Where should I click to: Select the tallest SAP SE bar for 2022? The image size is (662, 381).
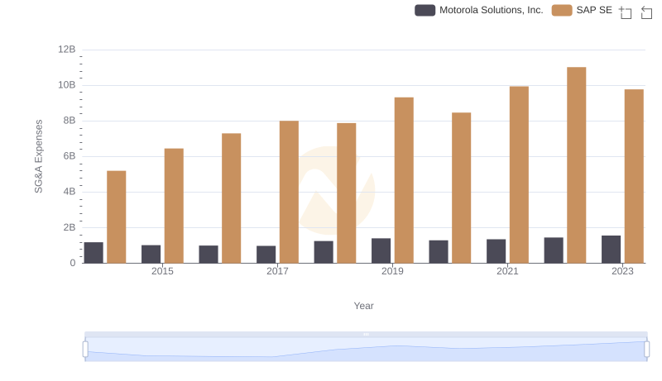point(576,165)
